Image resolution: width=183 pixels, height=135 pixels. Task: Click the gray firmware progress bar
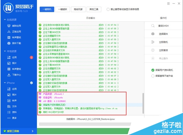point(85,124)
